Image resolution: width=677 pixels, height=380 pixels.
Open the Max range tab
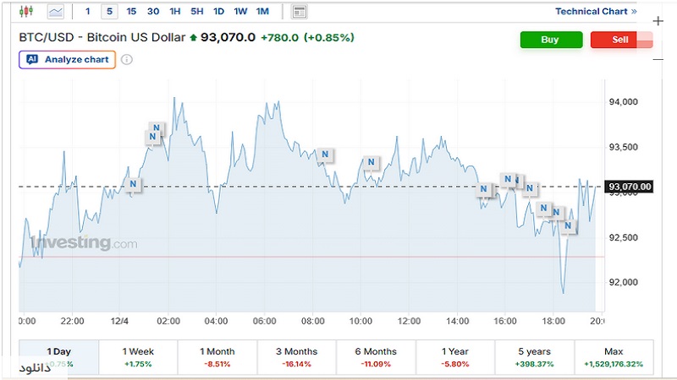pyautogui.click(x=614, y=356)
